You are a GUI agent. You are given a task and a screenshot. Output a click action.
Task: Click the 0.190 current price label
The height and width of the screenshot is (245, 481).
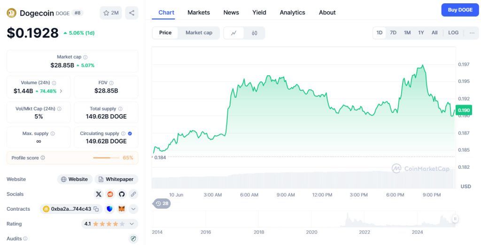pos(464,110)
